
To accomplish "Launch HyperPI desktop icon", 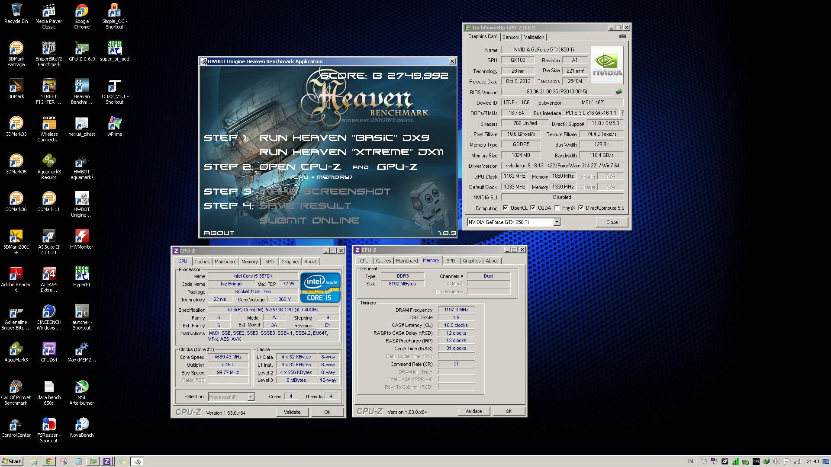I will click(x=81, y=277).
